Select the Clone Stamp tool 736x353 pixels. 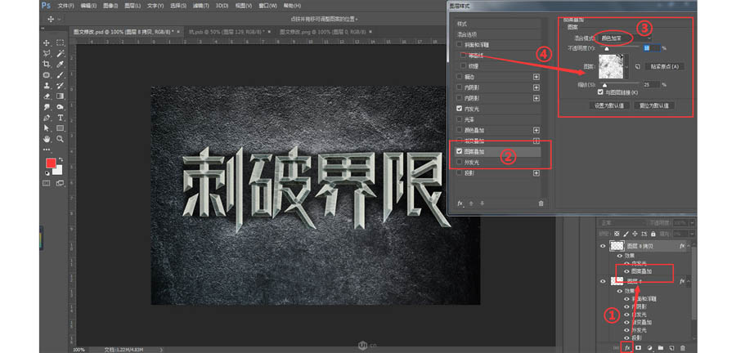pos(47,86)
